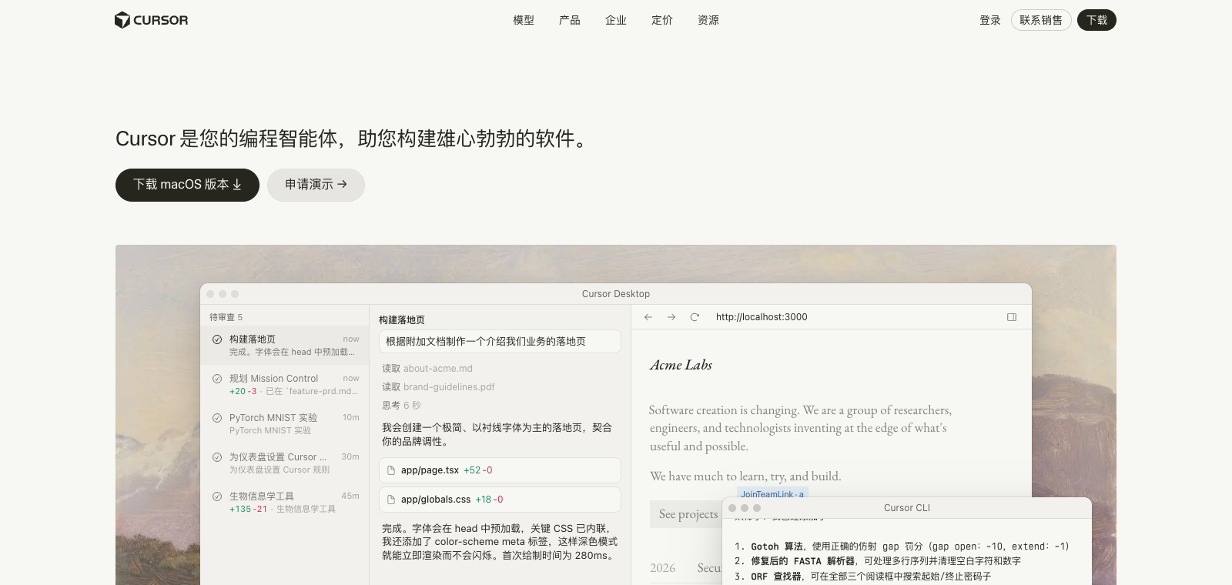1232x585 pixels.
Task: Click the 联系销售 button
Action: [x=1041, y=20]
